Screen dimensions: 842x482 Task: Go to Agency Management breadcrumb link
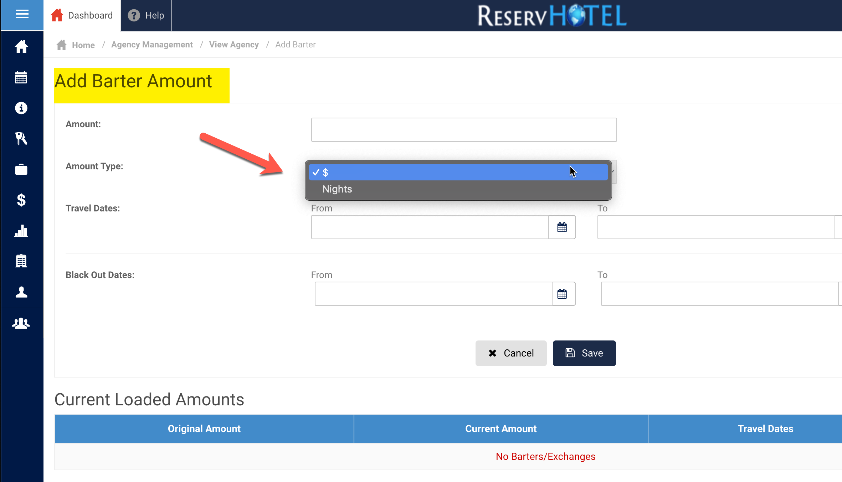[152, 45]
